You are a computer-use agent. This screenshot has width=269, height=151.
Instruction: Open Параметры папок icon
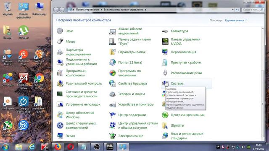(x=113, y=52)
